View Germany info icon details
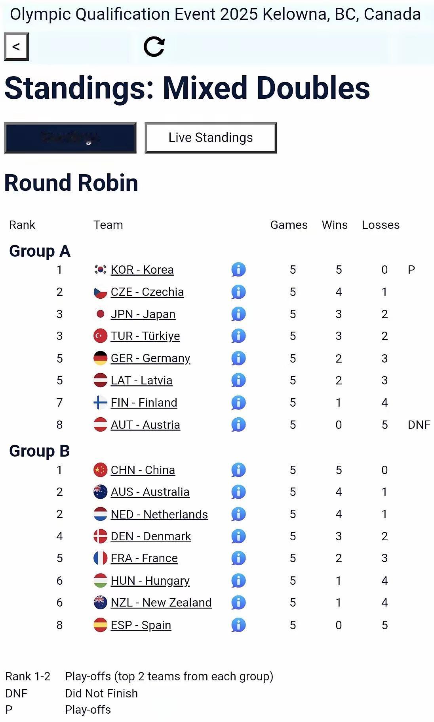Viewport: 434px width, 722px height. coord(238,358)
